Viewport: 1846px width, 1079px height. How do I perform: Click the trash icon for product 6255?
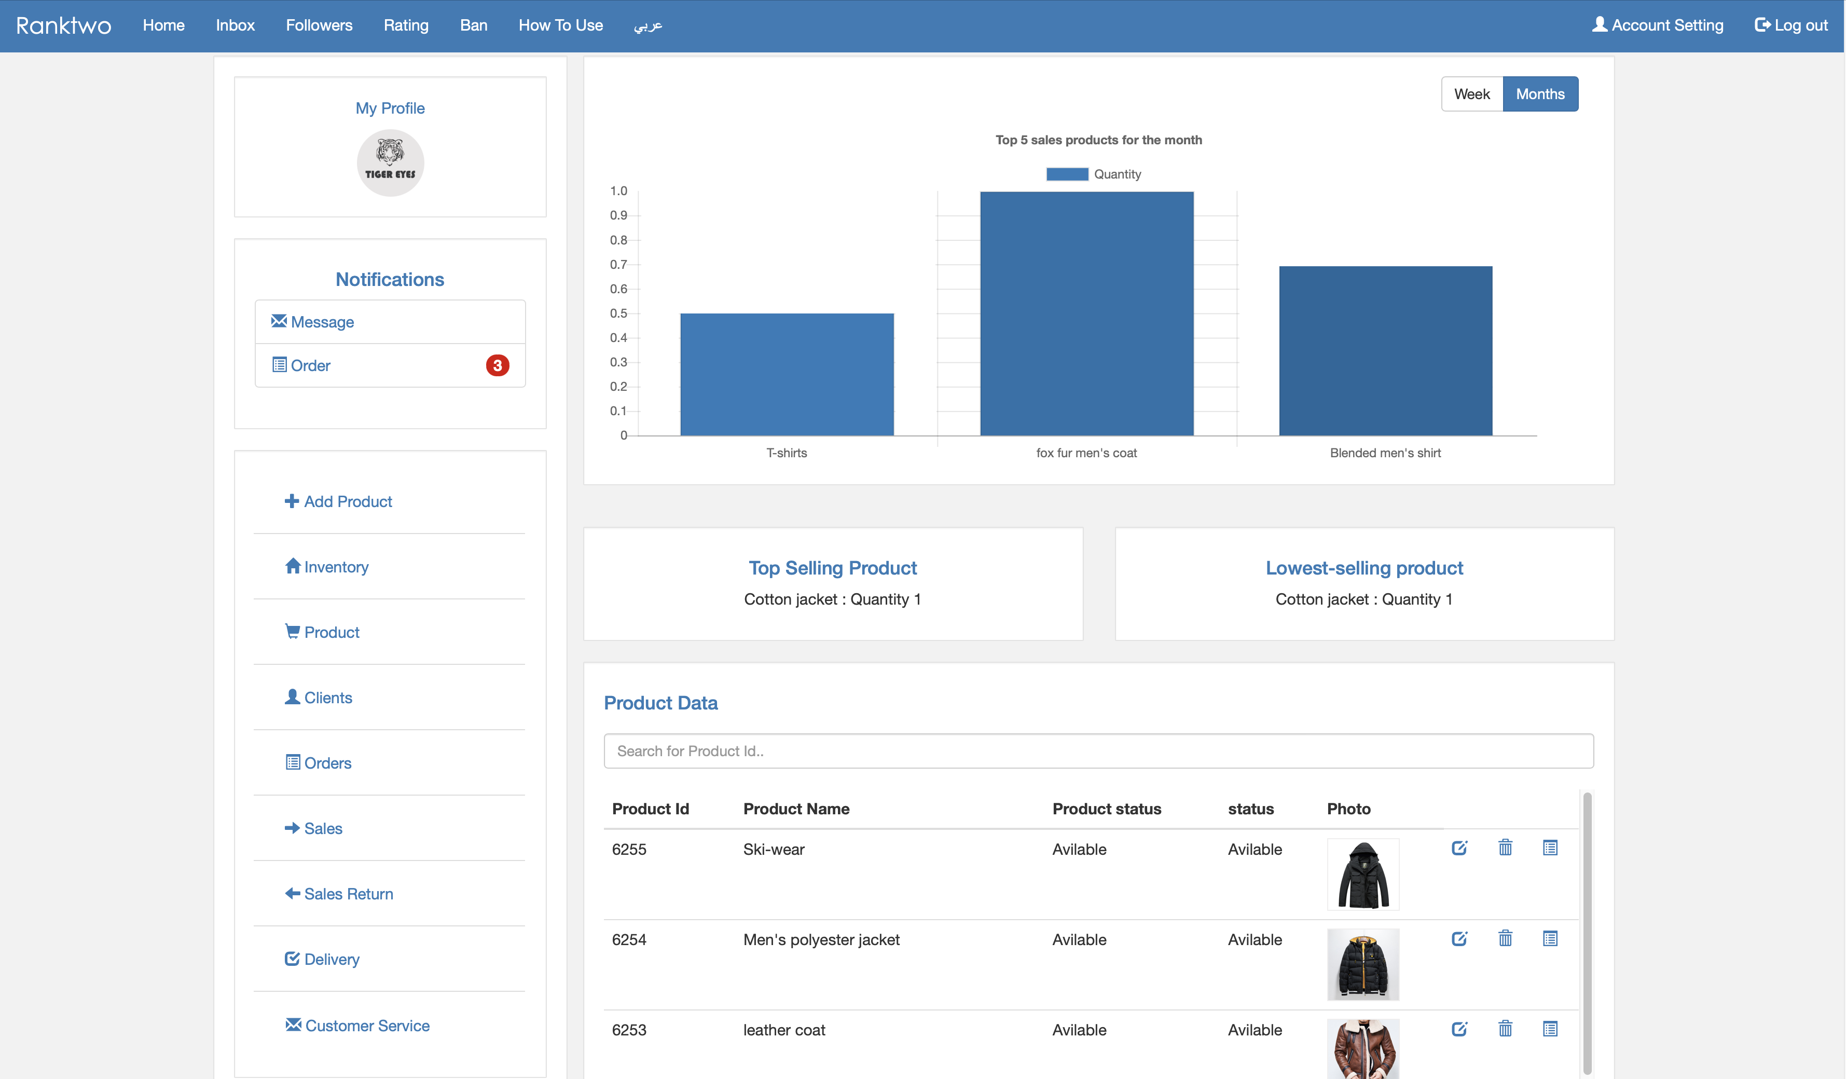point(1505,848)
